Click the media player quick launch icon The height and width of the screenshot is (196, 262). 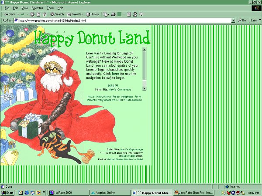click(38, 193)
